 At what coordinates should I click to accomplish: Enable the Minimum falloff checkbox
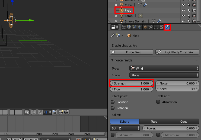click(x=113, y=135)
